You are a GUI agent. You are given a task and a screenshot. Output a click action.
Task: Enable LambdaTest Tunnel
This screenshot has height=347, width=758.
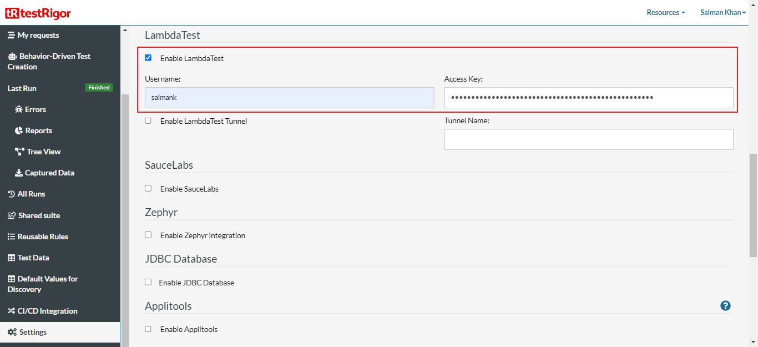tap(148, 120)
